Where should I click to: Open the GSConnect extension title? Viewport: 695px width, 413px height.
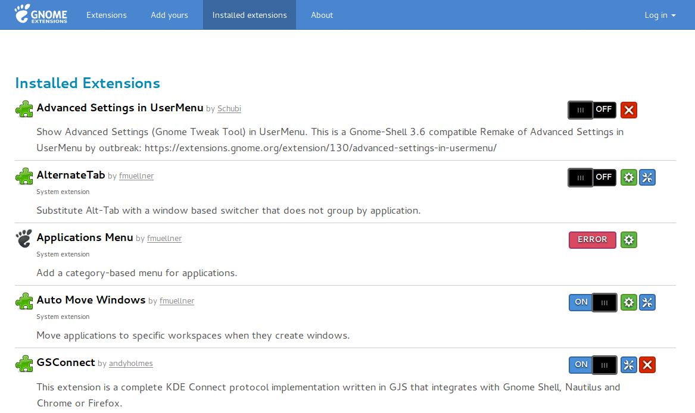pos(66,362)
